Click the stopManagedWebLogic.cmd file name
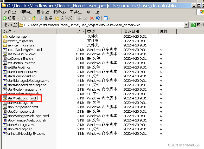204x149 pixels. tap(28, 116)
